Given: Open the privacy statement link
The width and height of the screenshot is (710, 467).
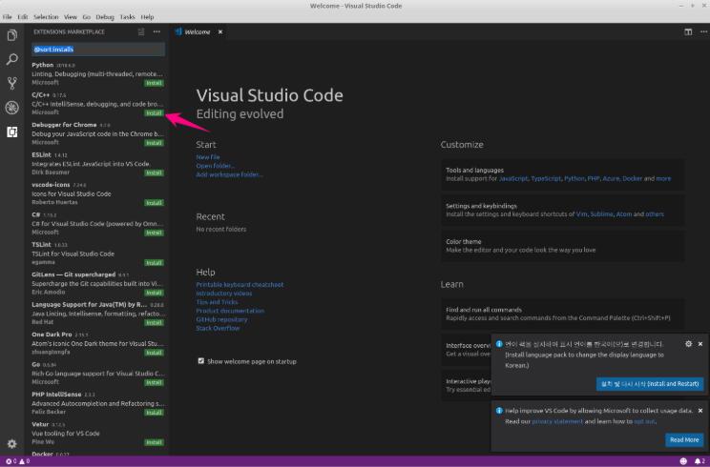Looking at the screenshot, I should [x=557, y=421].
